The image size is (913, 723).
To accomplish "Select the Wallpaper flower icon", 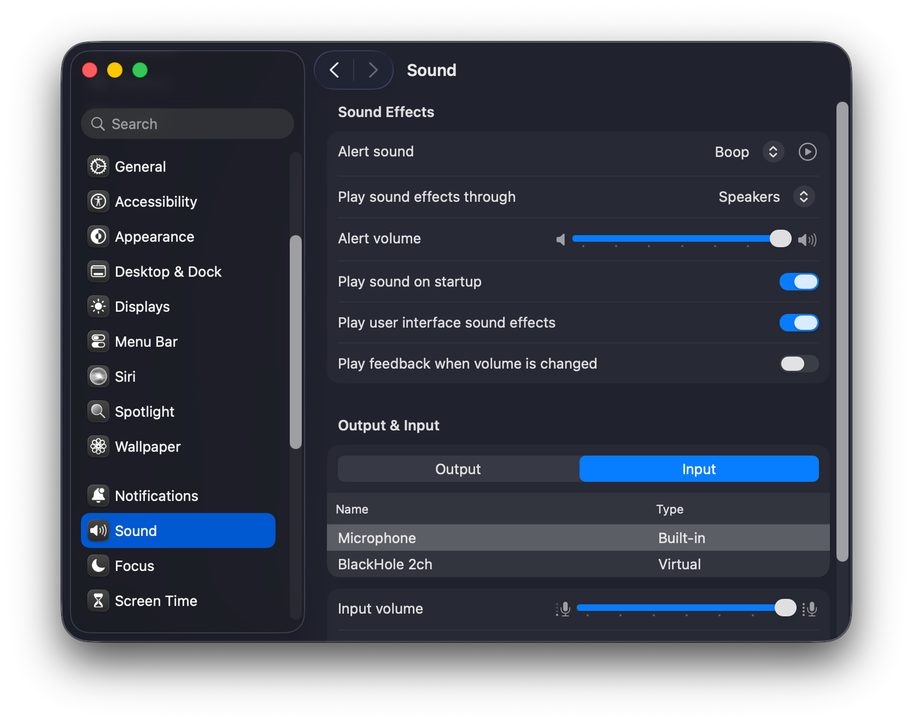I will point(98,446).
